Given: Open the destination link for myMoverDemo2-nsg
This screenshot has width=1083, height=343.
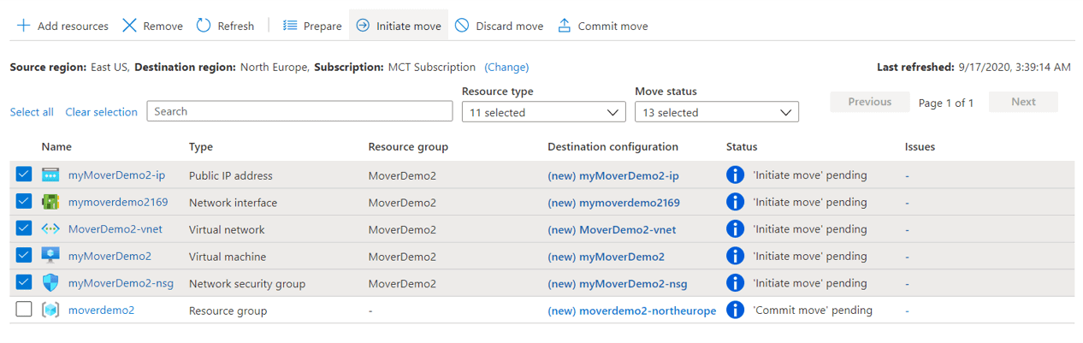Looking at the screenshot, I should coord(617,284).
